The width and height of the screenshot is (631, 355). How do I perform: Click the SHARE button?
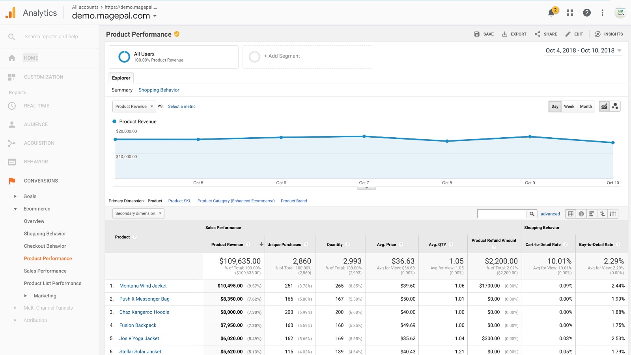click(x=546, y=34)
